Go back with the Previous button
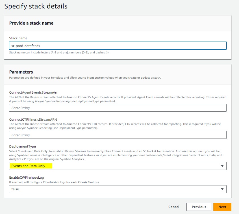239x214 pixels. click(199, 207)
